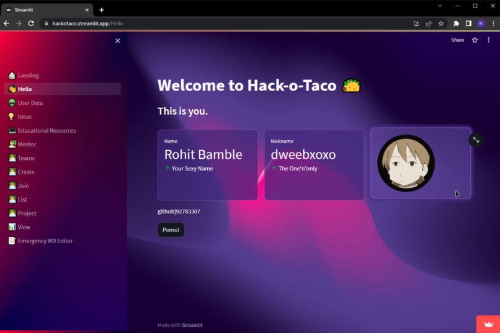The image size is (500, 333).
Task: Open the User Data page
Action: click(x=62, y=103)
